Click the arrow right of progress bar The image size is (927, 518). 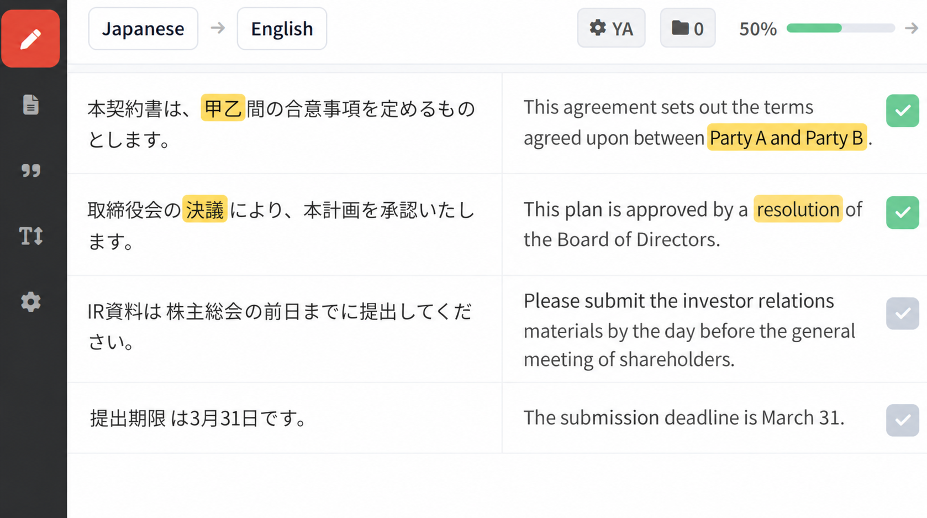[x=912, y=28]
